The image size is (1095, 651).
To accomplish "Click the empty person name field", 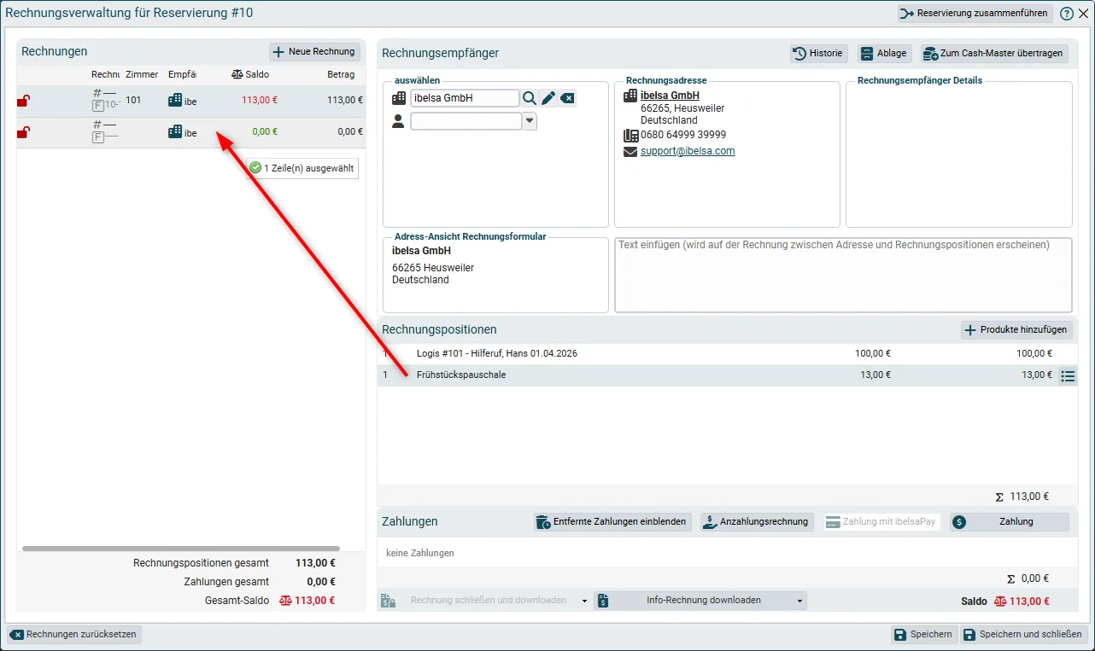I will pyautogui.click(x=466, y=121).
